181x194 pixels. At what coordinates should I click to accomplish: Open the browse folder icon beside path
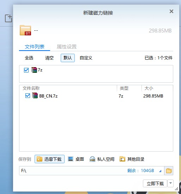point(169,171)
